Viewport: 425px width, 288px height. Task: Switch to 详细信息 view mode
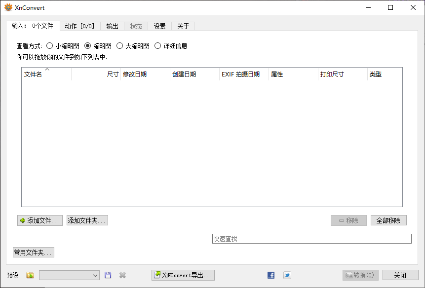coord(157,45)
